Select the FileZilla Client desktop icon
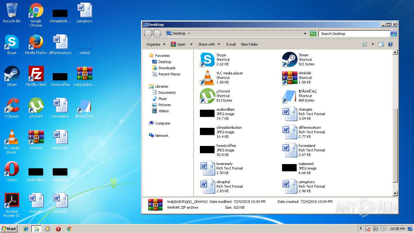 (36, 76)
